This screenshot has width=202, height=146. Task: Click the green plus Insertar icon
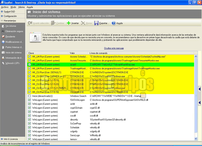69,23
